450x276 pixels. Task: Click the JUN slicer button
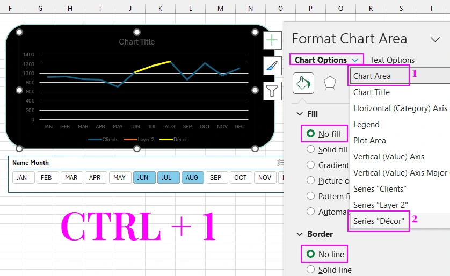143,178
